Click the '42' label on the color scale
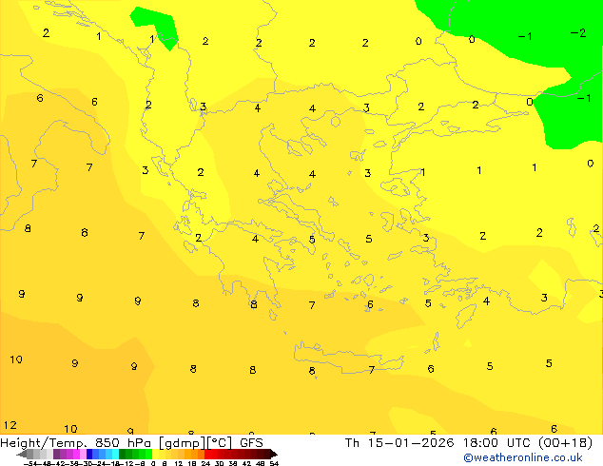This screenshot has width=603, height=466. 246,463
